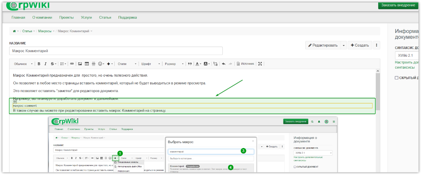The height and width of the screenshot is (182, 421).
Task: Insert a table from the toolbar
Action: (87, 64)
